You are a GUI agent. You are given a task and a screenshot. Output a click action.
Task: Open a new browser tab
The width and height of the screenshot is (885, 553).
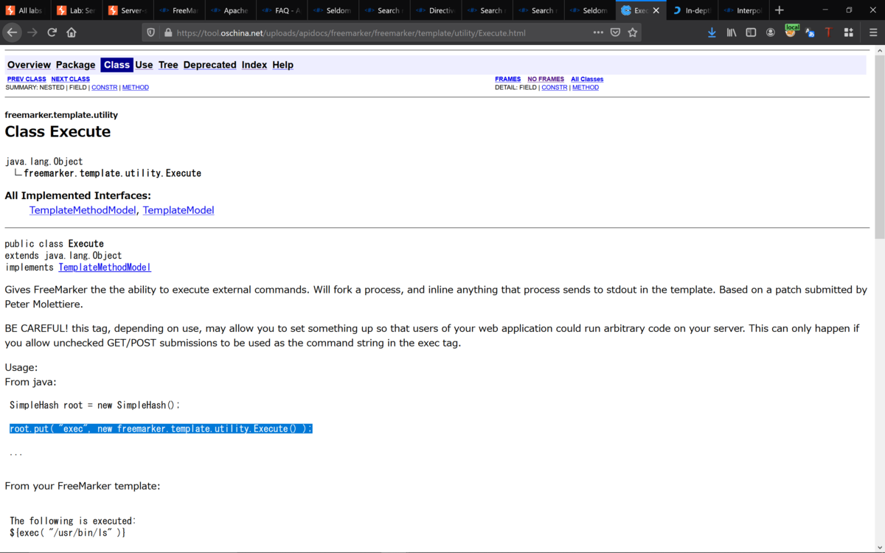tap(780, 10)
